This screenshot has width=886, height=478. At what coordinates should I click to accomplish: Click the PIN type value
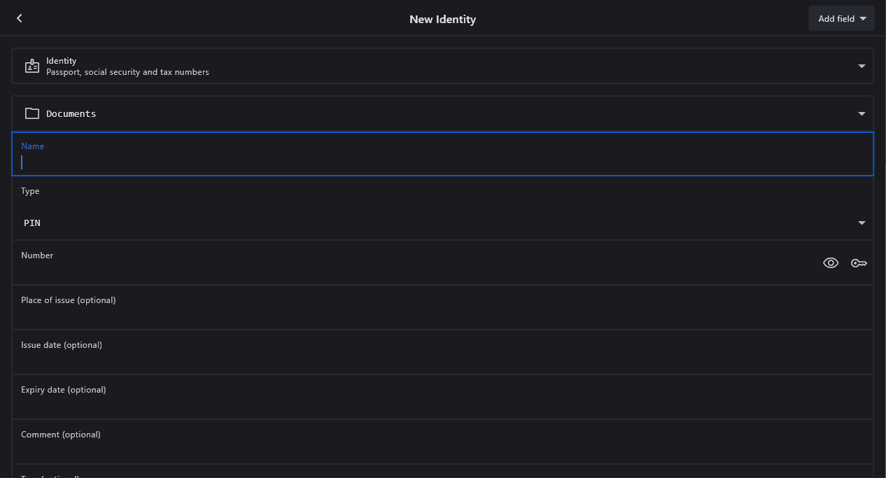[x=32, y=223]
